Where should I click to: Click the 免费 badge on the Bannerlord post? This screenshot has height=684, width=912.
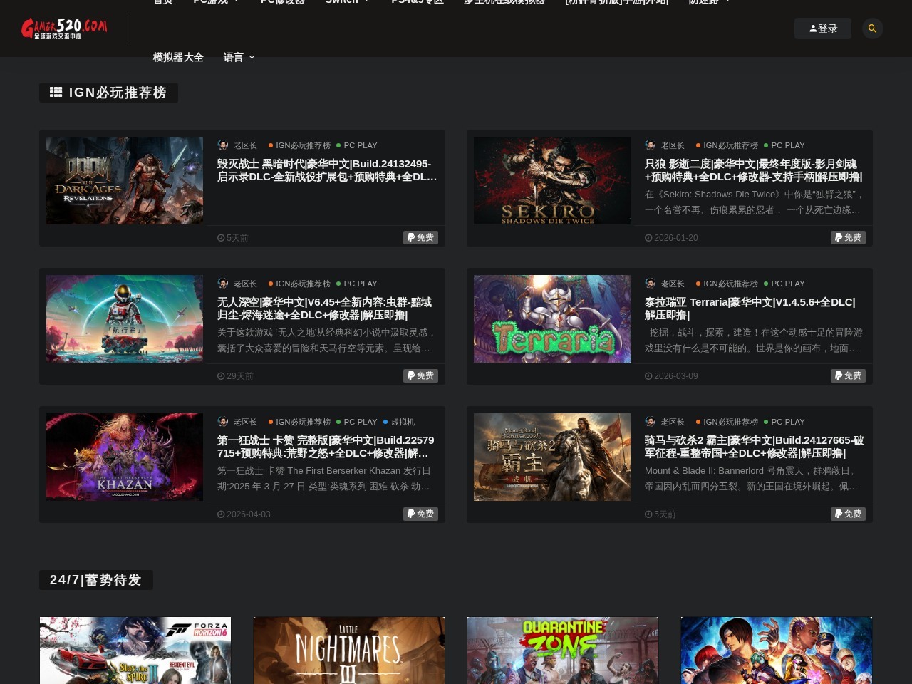click(x=848, y=514)
